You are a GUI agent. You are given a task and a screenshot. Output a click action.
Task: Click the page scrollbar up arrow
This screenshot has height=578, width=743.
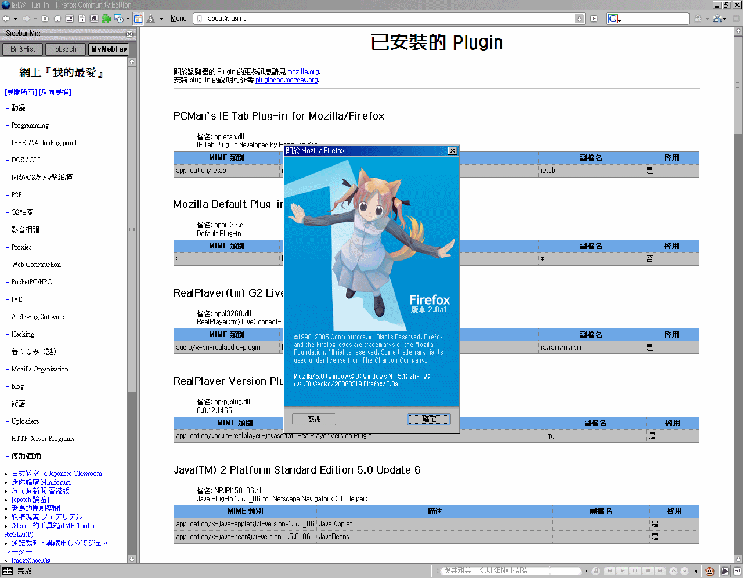pyautogui.click(x=738, y=30)
